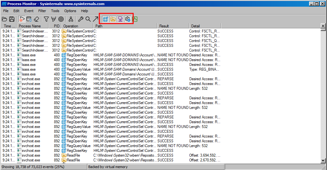
Task: Click the PID column header
Action: tap(55, 26)
